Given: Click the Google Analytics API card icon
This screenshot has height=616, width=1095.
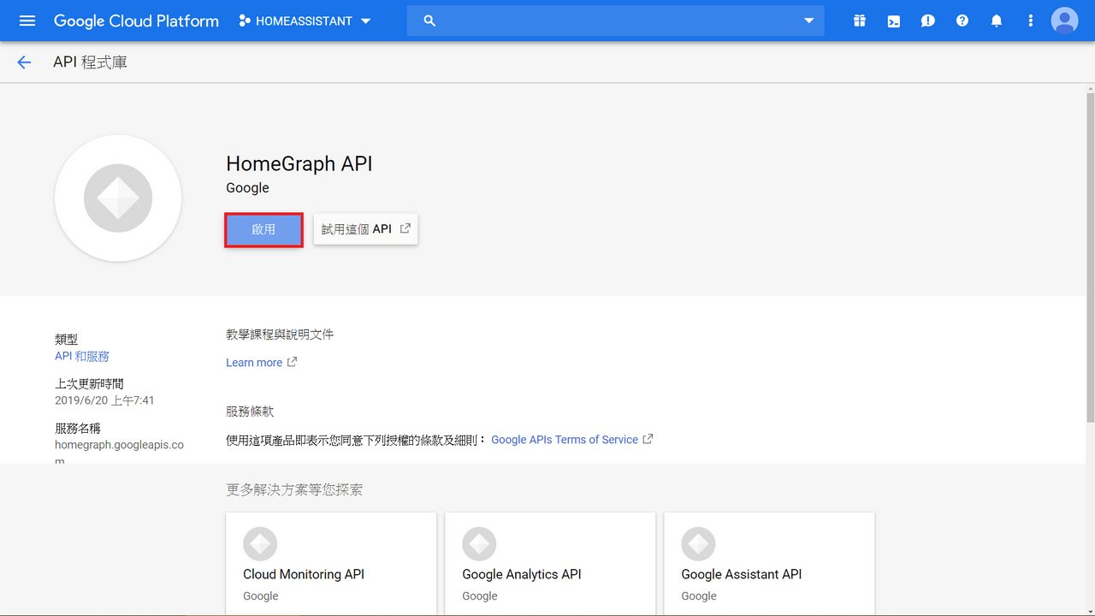Looking at the screenshot, I should click(x=479, y=543).
